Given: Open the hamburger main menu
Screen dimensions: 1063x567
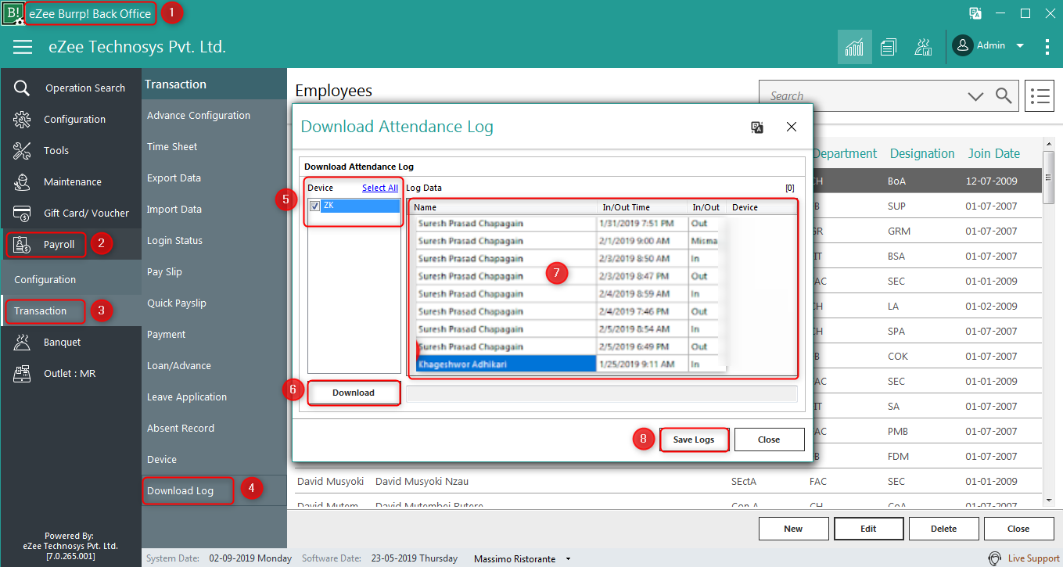Looking at the screenshot, I should tap(23, 47).
